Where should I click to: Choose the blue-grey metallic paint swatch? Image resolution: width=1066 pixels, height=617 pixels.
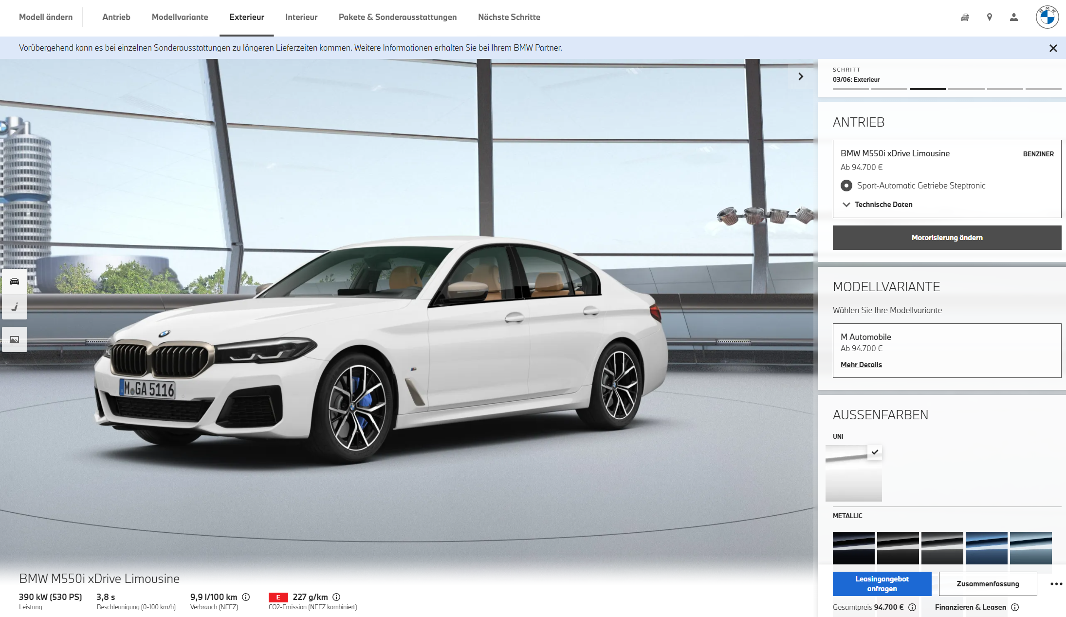(1031, 548)
